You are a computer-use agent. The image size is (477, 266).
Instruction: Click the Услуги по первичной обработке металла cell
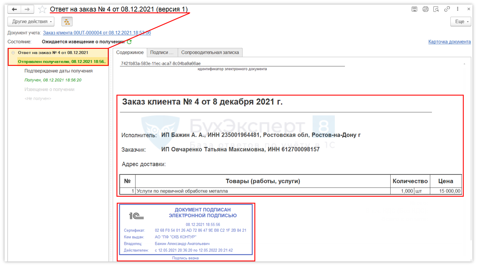click(x=263, y=191)
